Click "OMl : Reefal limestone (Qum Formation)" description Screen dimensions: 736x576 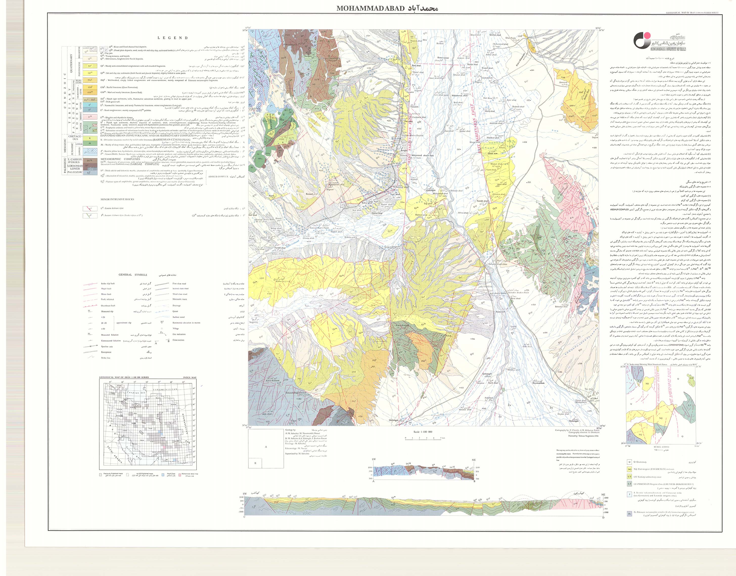coord(119,87)
